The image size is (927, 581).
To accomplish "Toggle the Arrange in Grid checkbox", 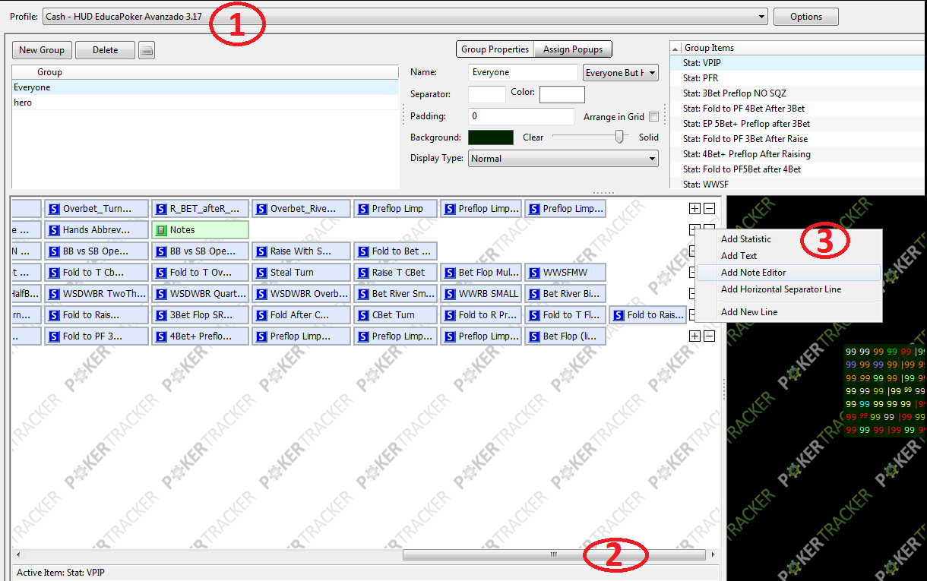I will [x=653, y=117].
